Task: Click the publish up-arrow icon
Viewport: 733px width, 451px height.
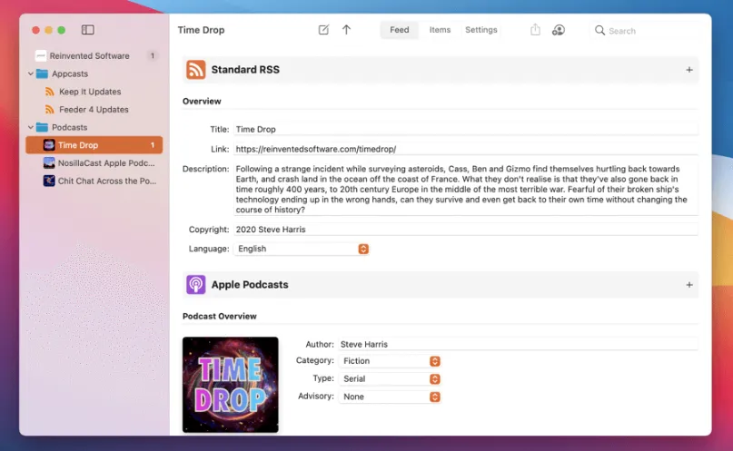Action: (346, 30)
